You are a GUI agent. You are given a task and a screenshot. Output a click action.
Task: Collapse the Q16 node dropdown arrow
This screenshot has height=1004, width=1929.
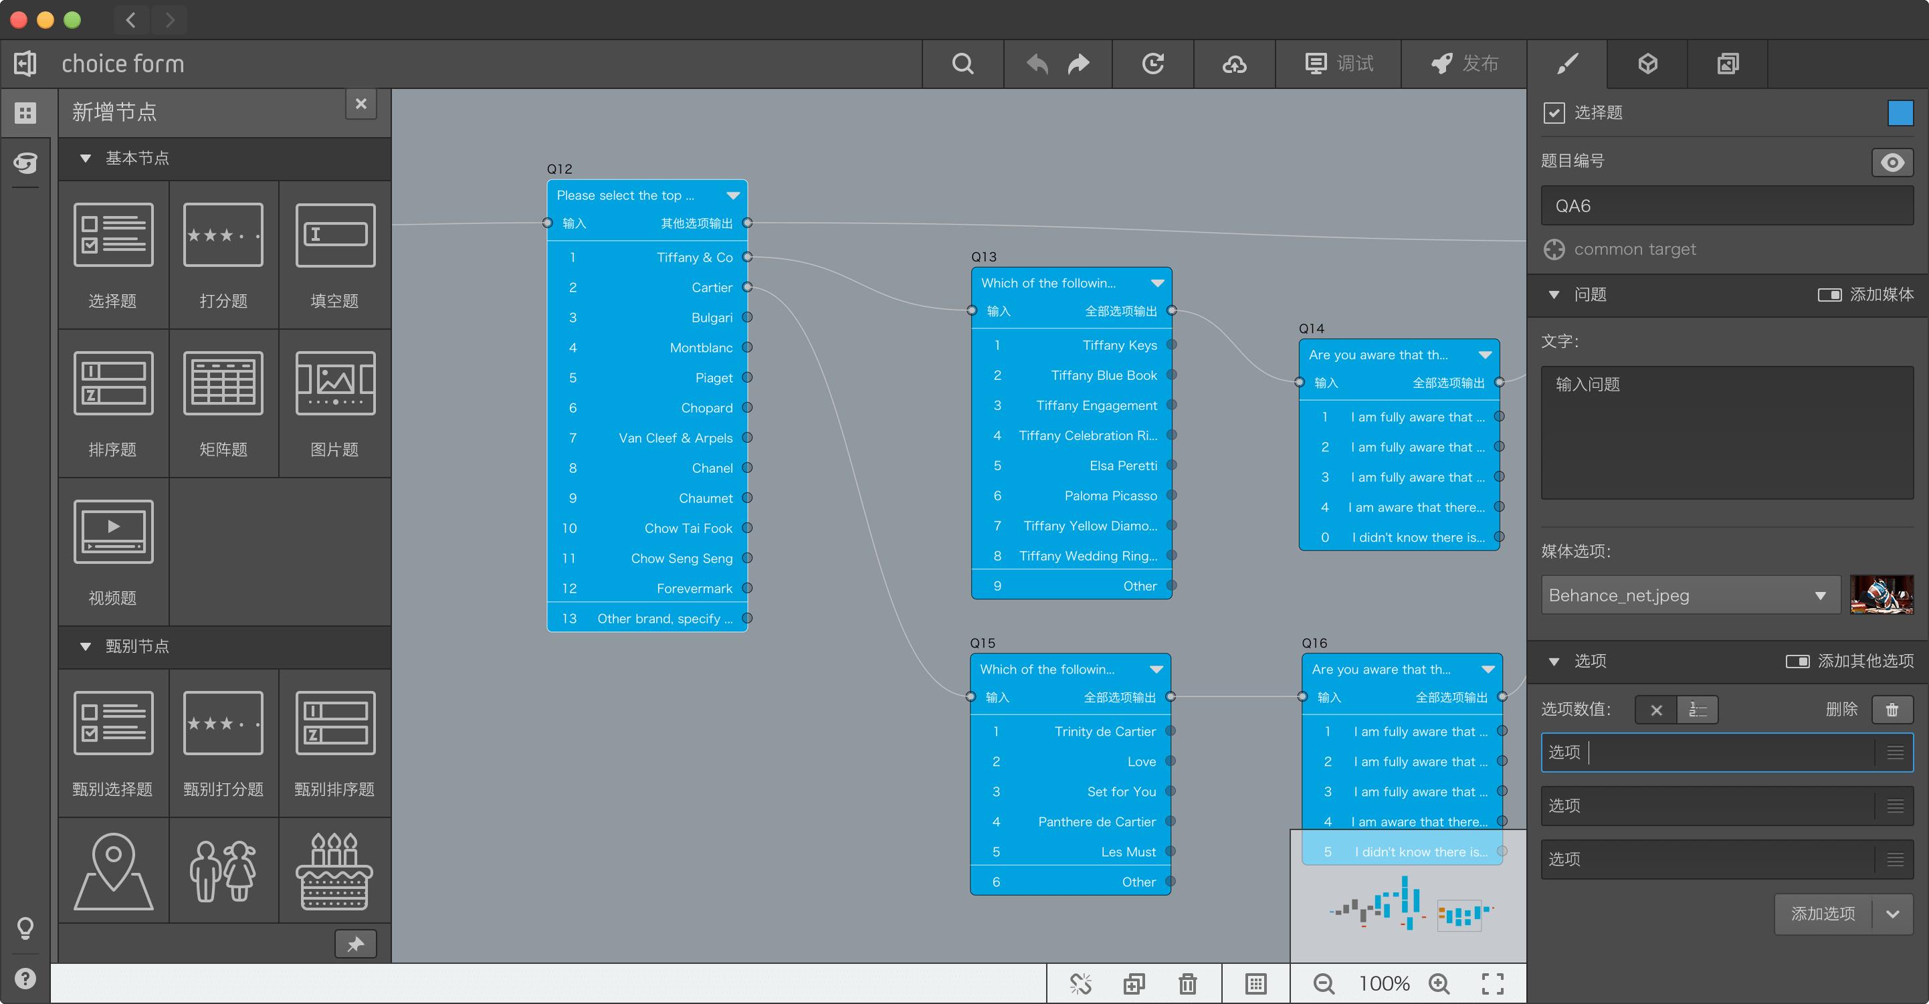[x=1488, y=670]
